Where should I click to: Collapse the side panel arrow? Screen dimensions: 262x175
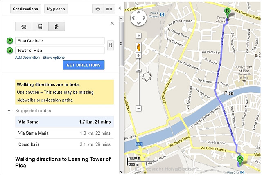120,8
